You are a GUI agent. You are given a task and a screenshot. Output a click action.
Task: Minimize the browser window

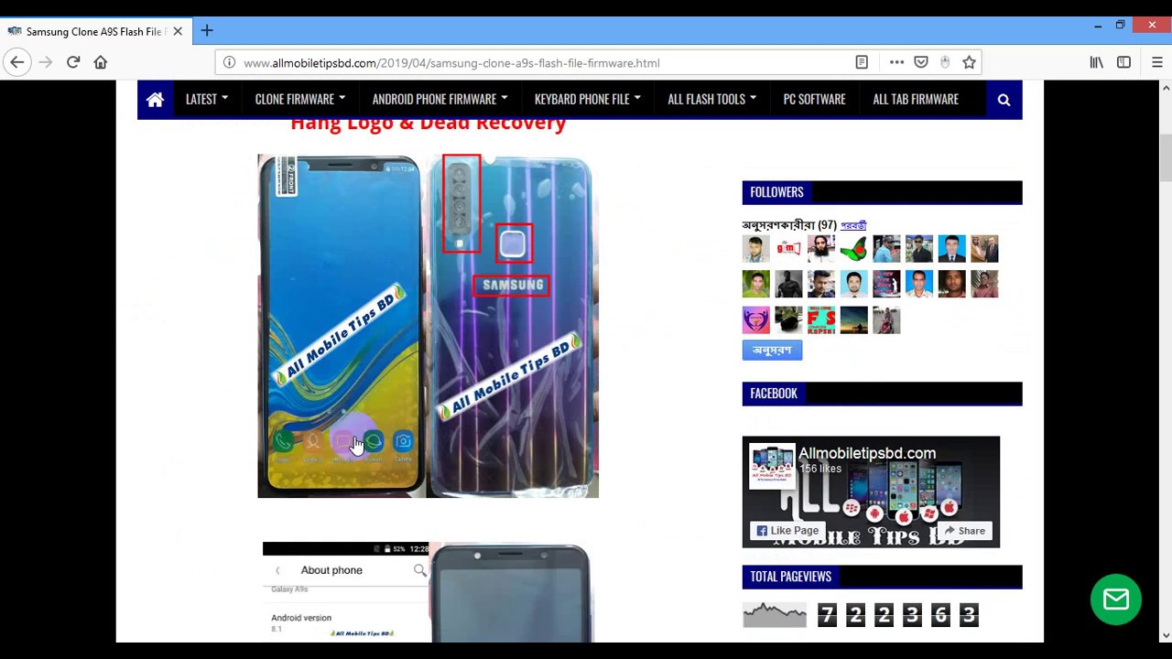[1098, 26]
